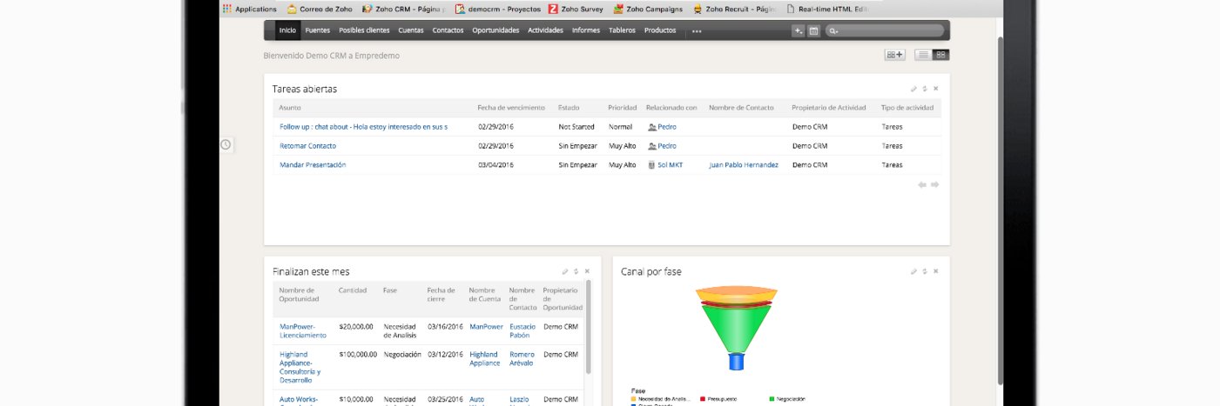Open the recent items clock icon
Screen dimensions: 1220x406
point(226,144)
